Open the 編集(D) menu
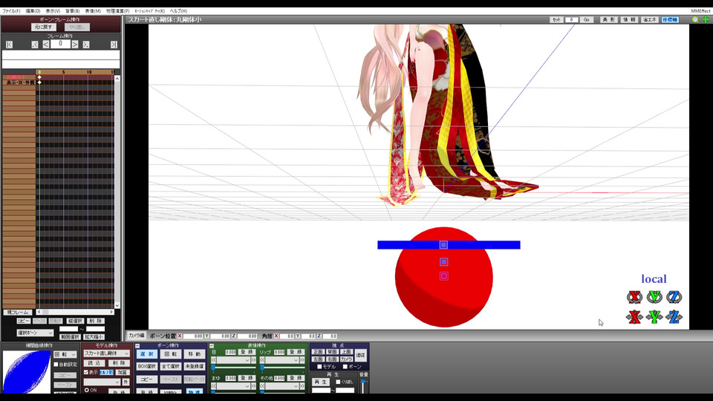This screenshot has height=401, width=713. 33,11
